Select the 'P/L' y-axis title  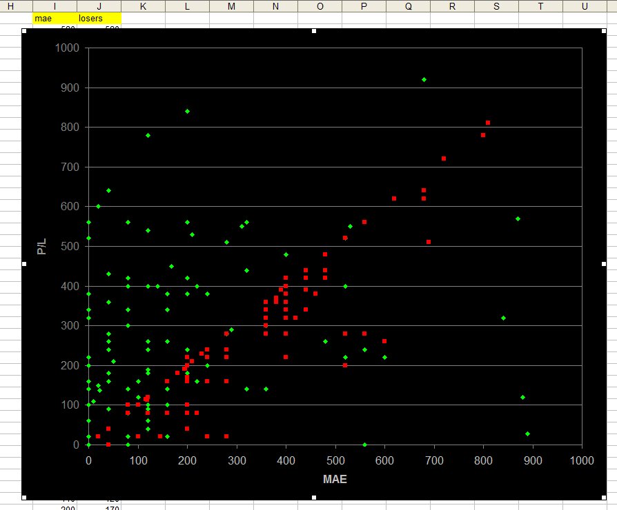tap(41, 246)
